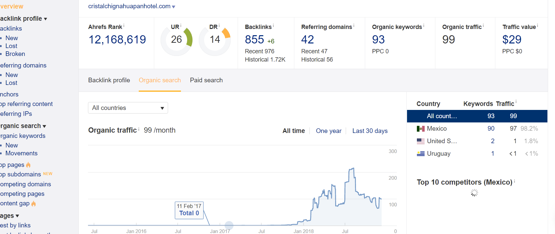This screenshot has width=555, height=234.
Task: Open the Referring IPs link
Action: (x=16, y=114)
